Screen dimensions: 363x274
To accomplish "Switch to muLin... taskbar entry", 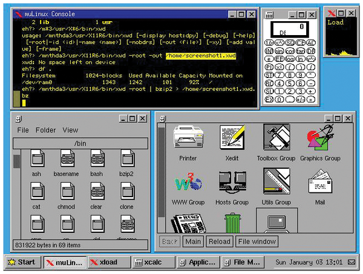I will [x=65, y=263].
